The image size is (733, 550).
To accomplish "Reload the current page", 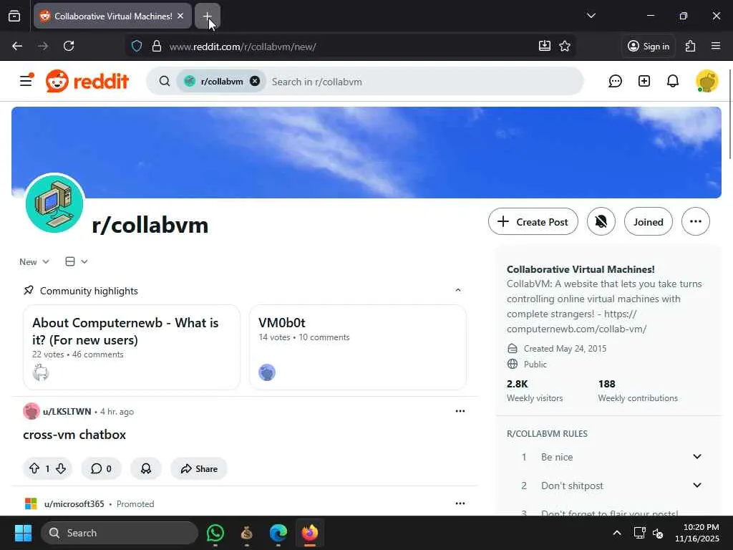I will pyautogui.click(x=69, y=46).
